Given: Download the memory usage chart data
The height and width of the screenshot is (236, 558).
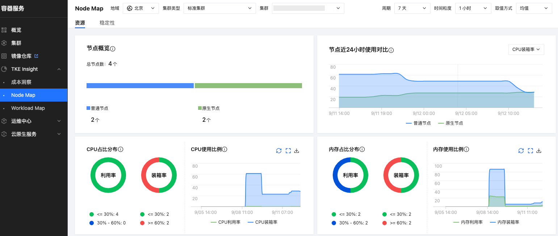Looking at the screenshot, I should tap(539, 151).
